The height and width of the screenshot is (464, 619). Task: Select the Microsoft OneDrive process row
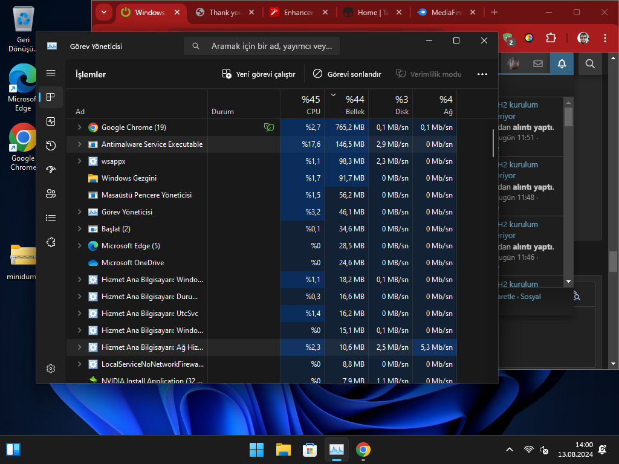[261, 263]
